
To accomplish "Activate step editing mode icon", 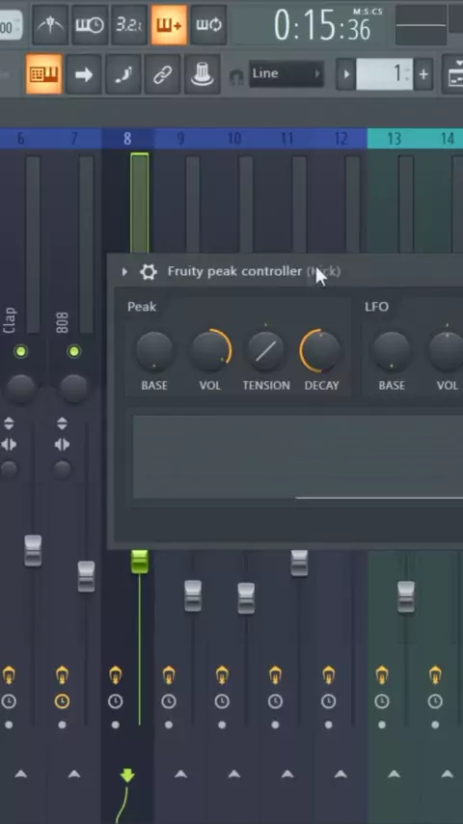I will (123, 74).
